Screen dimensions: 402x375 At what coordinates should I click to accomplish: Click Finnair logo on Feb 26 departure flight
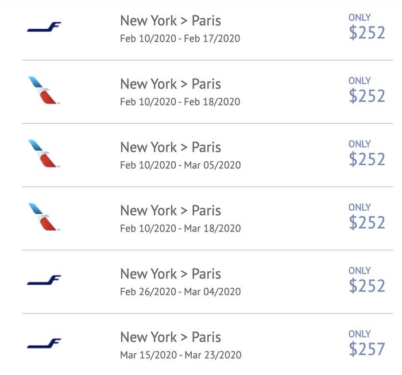pos(44,280)
